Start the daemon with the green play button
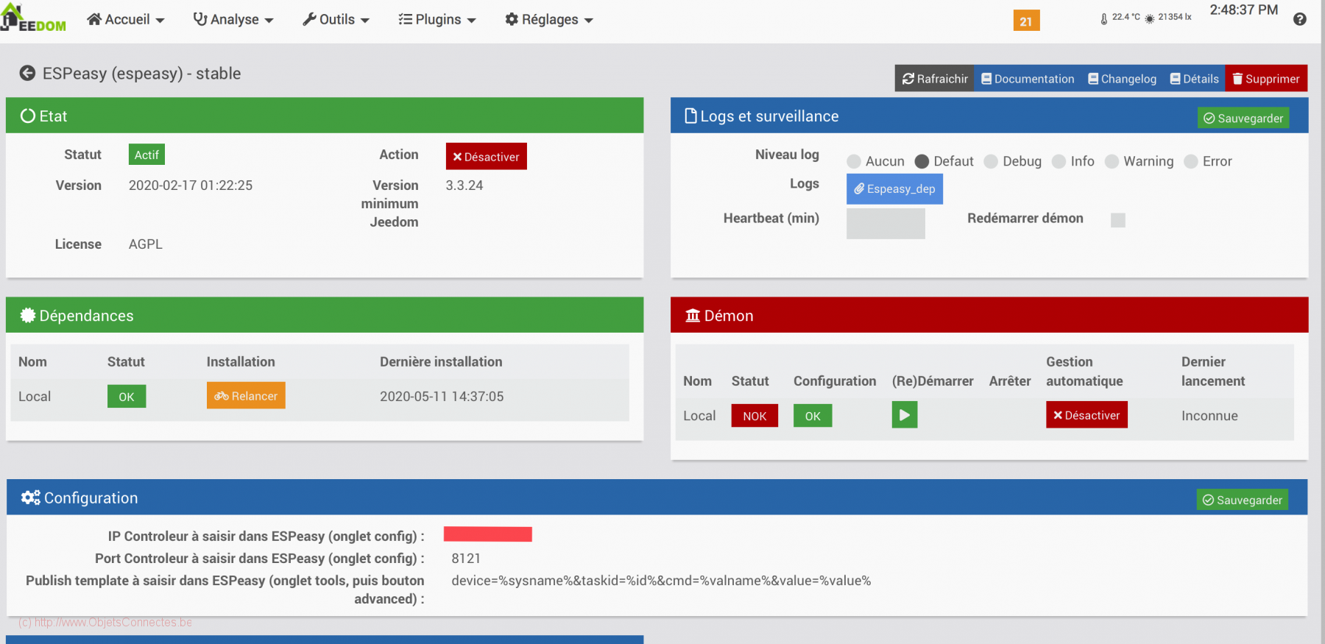This screenshot has height=644, width=1325. (x=905, y=415)
